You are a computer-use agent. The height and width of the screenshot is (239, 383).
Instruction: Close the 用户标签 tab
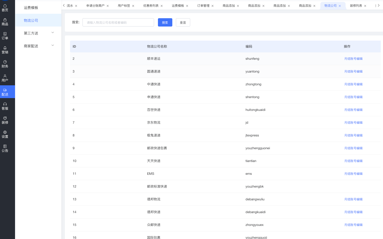133,6
